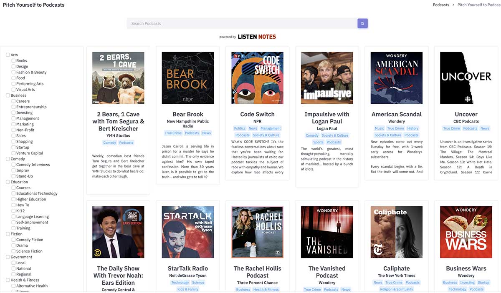Open 2 Bears, 1 Cave cover art
This screenshot has width=501, height=293.
[118, 78]
